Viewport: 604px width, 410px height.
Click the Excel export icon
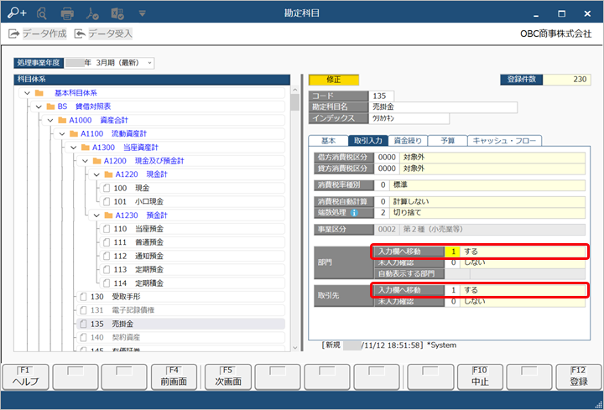[117, 13]
